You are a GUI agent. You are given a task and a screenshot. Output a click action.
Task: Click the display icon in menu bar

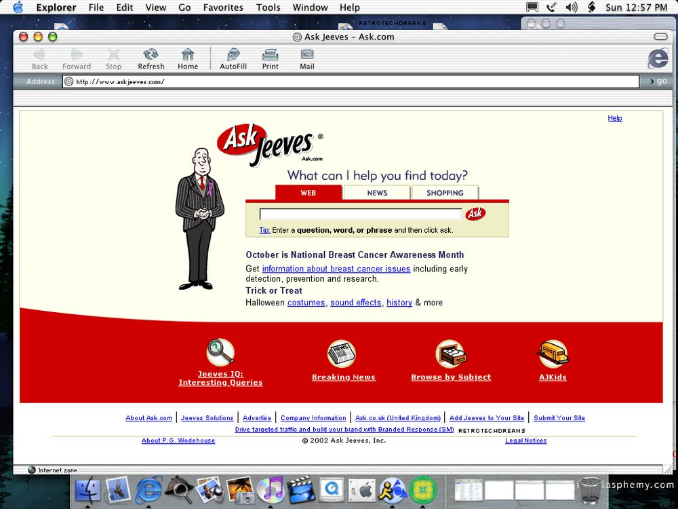click(532, 7)
